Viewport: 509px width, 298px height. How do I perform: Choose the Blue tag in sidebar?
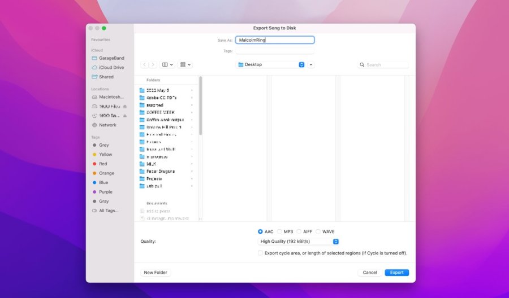[x=100, y=183]
